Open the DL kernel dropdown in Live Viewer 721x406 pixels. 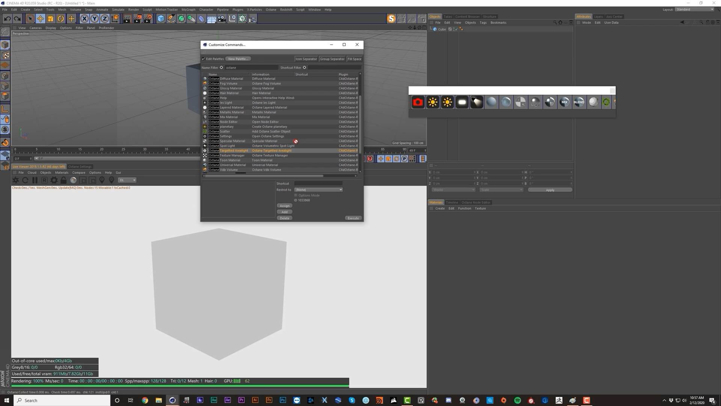pos(127,180)
